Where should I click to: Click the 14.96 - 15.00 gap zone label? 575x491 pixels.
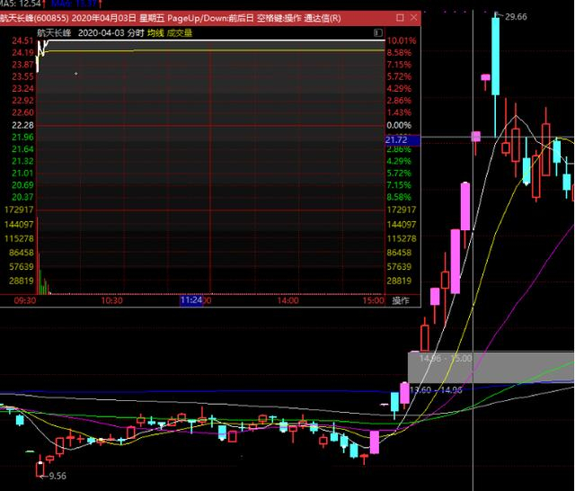coord(446,358)
